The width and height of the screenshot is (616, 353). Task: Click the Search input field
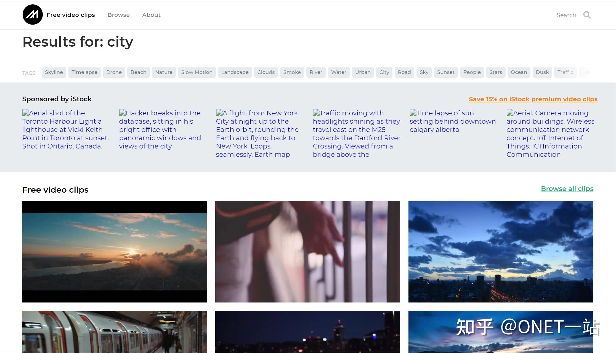click(566, 15)
